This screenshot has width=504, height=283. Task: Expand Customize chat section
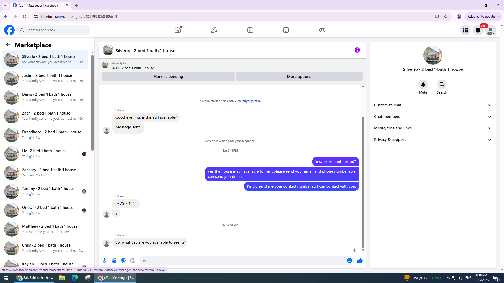(x=433, y=105)
